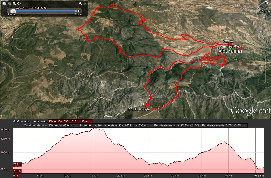Click the Albuñuelas place label

[230, 51]
